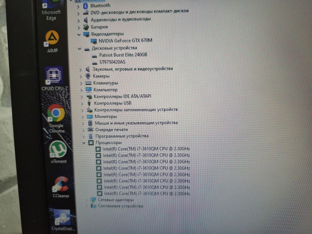Click the Клавиатуры keyboard icon
Viewport: 312px width, 234px height.
point(88,83)
